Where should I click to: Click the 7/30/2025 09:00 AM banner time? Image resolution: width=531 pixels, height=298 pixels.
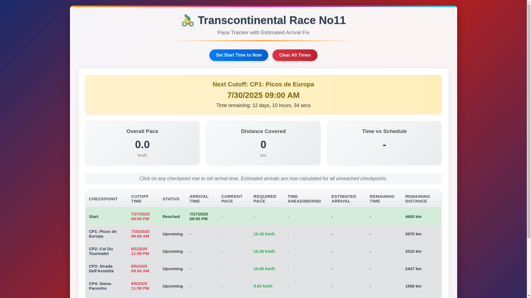coord(263,95)
